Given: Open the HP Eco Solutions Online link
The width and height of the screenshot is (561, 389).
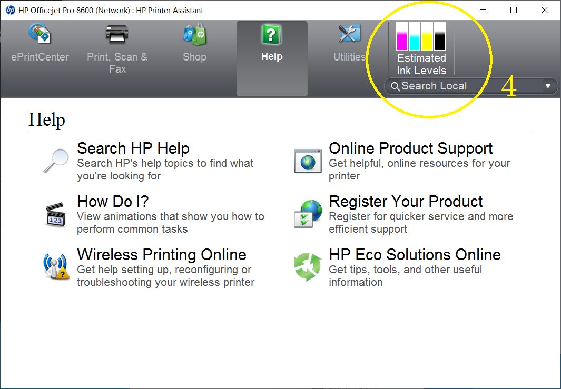Looking at the screenshot, I should tap(415, 255).
